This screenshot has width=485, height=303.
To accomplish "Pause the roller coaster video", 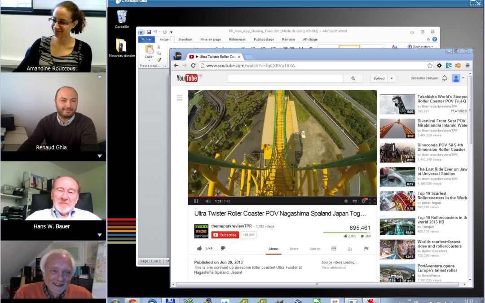I will tap(196, 201).
